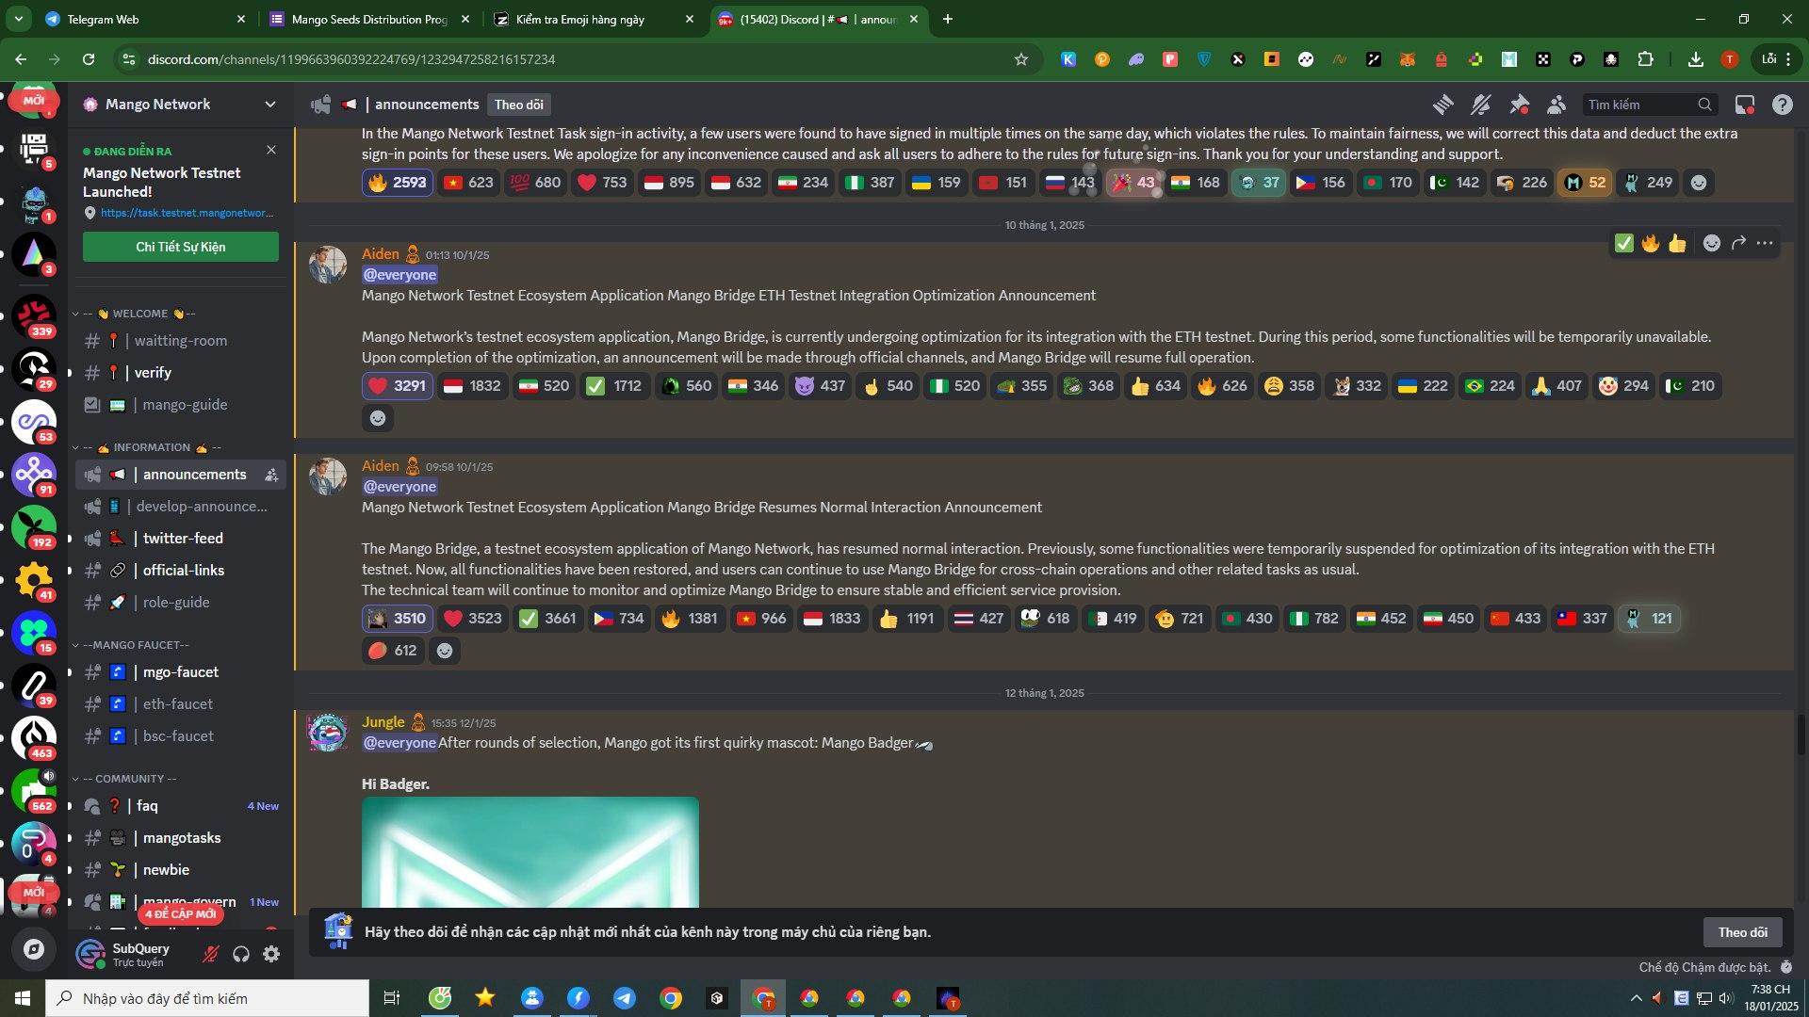Click the green Chi Tiết Sự Kiện button
This screenshot has height=1017, width=1809.
pos(180,247)
